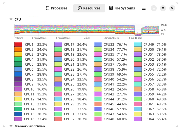The height and width of the screenshot is (130, 181).
Task: Click the Processes tab list icon
Action: coord(47,8)
